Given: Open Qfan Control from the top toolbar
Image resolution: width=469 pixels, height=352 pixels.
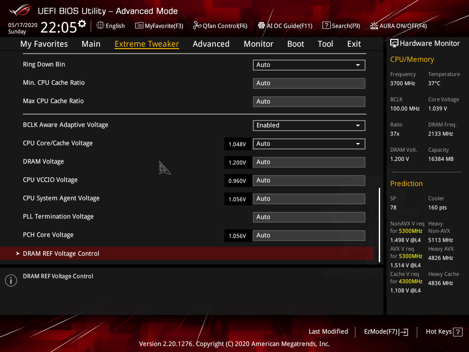Looking at the screenshot, I should pyautogui.click(x=220, y=26).
